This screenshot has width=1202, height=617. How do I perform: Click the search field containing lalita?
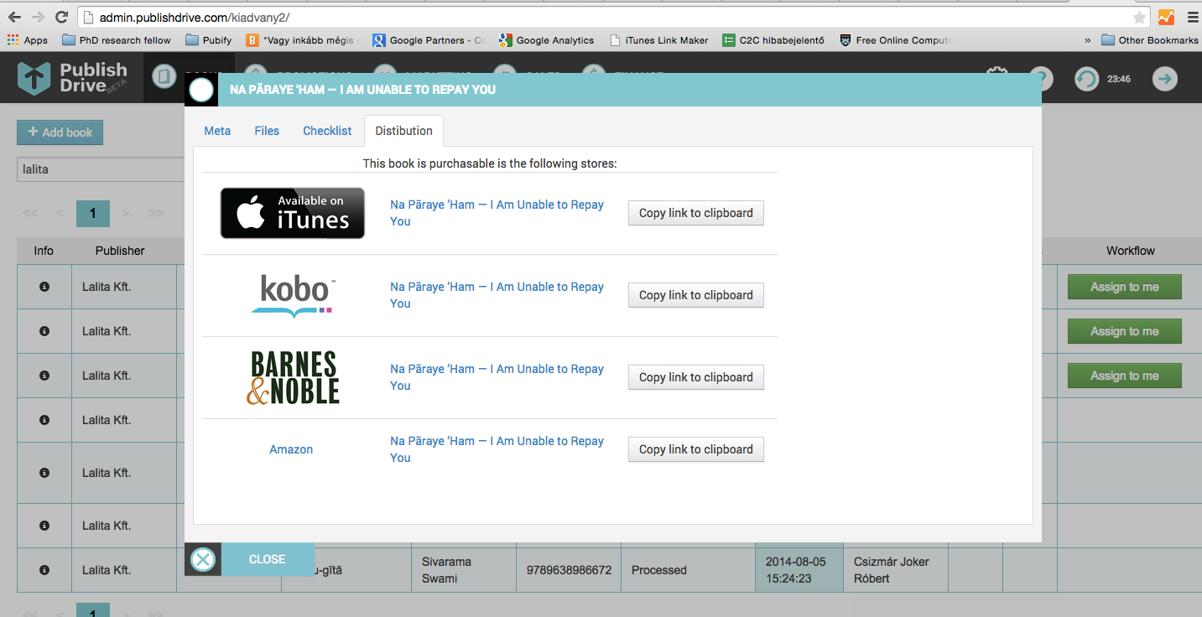click(x=101, y=169)
